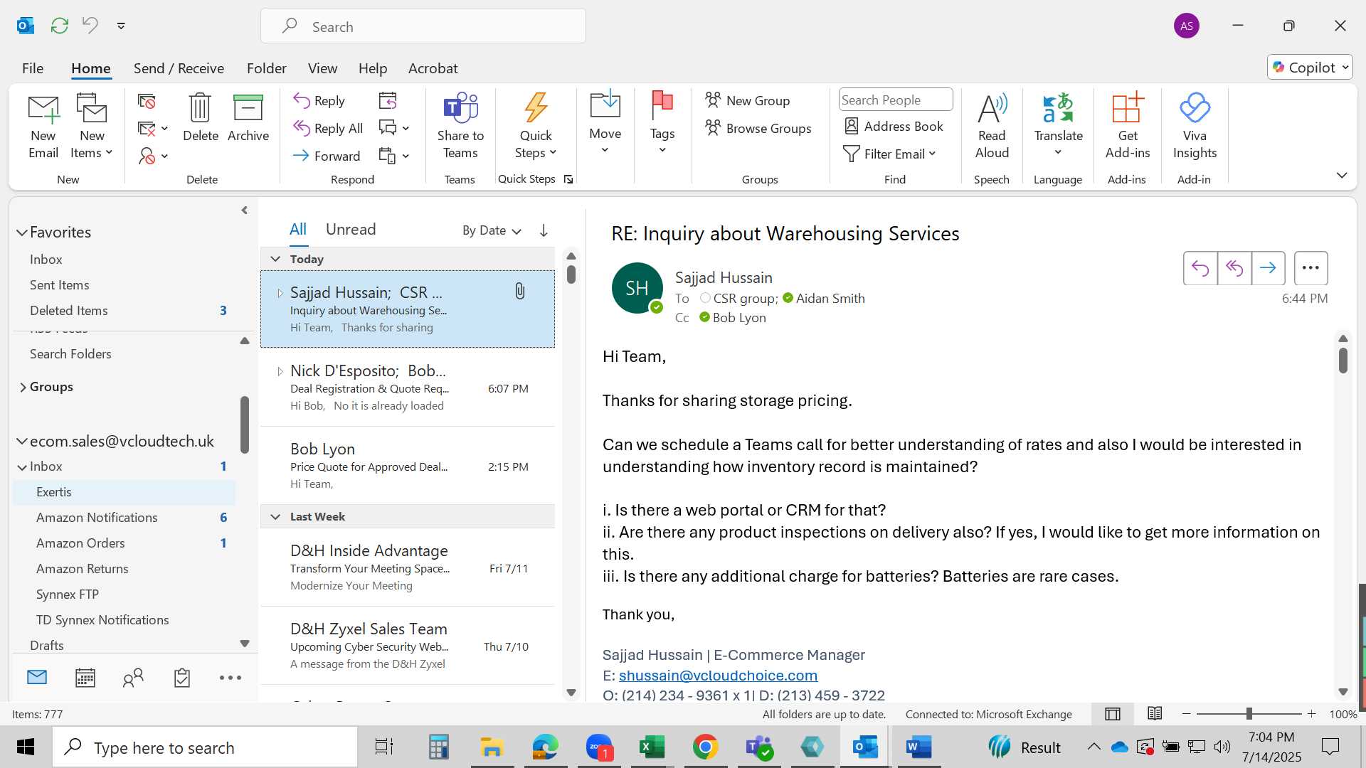Collapse the ribbon with the chevron
Screen dimensions: 1366x768
1342,176
